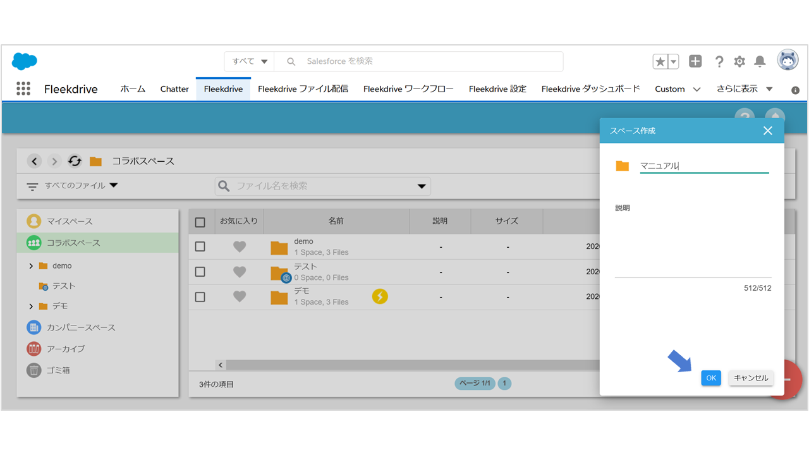Open the すべてのファイル filter dropdown
The width and height of the screenshot is (809, 455).
(82, 186)
